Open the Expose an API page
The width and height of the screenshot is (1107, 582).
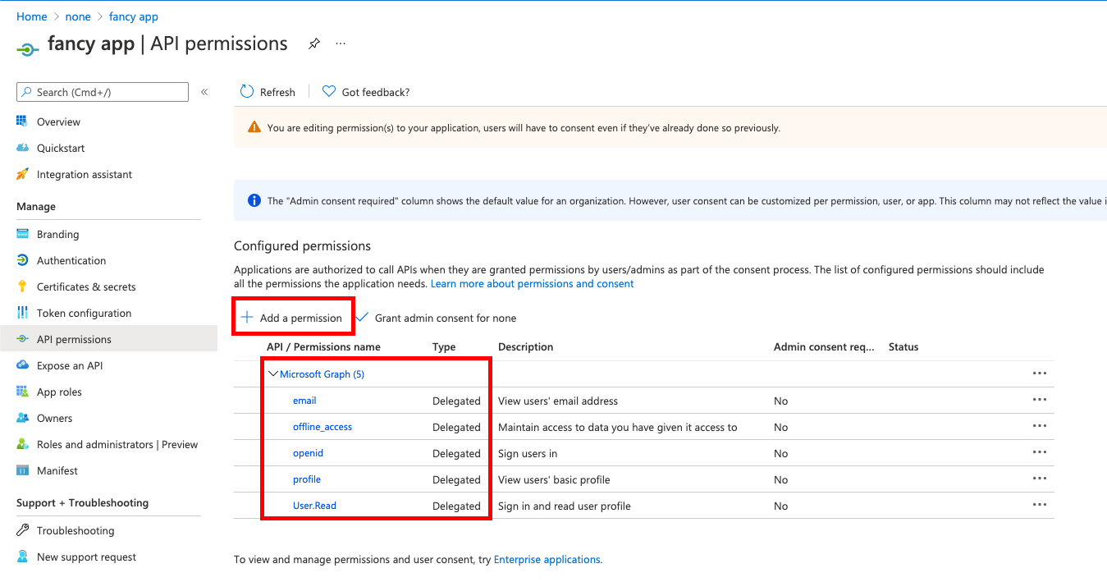coord(75,365)
